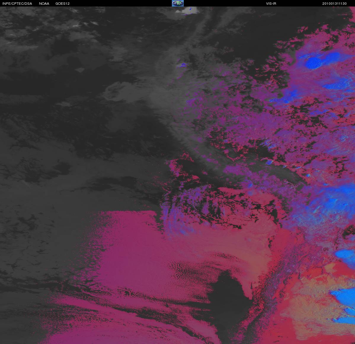Click the 201001311130 timestamp
The width and height of the screenshot is (355, 344).
click(334, 4)
